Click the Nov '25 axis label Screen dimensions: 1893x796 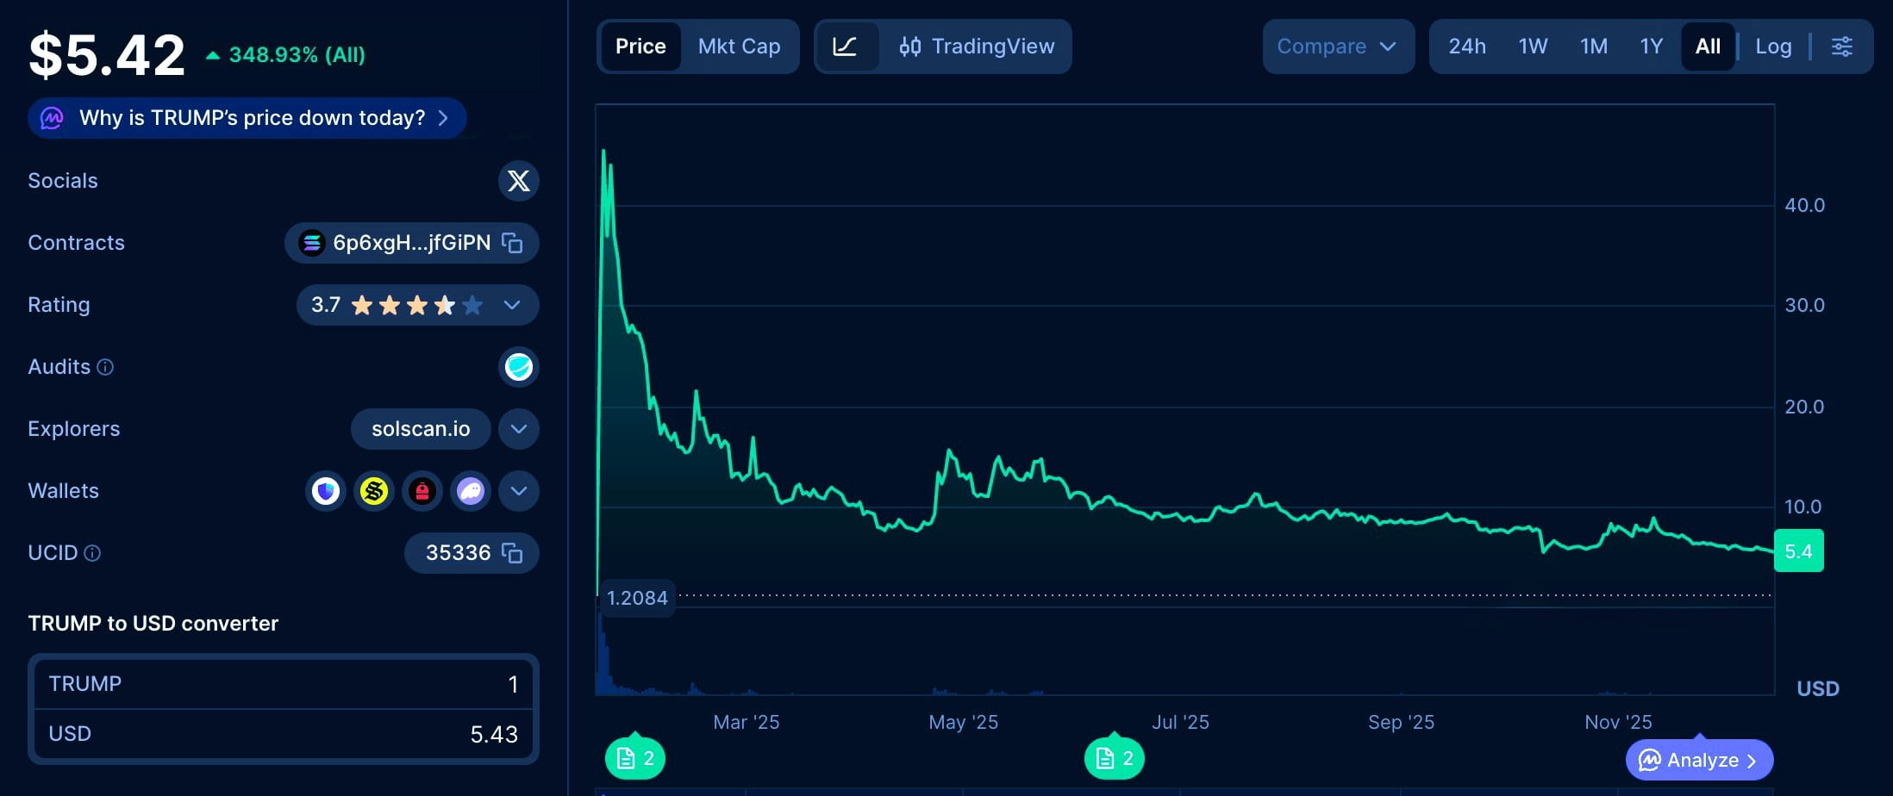pyautogui.click(x=1618, y=722)
